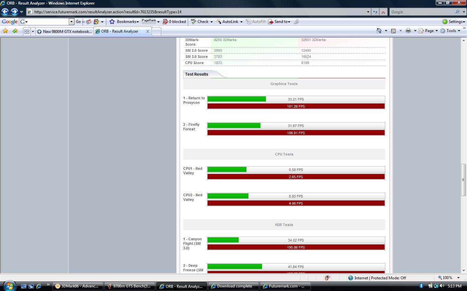Viewport: 467px width, 291px height.
Task: Expand the address bar history dropdown
Action: [x=368, y=12]
